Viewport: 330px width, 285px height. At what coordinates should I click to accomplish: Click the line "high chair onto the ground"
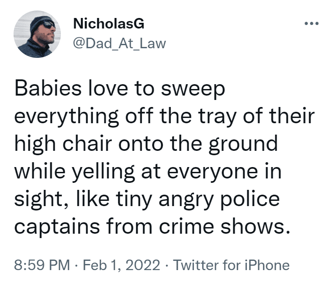(x=146, y=145)
